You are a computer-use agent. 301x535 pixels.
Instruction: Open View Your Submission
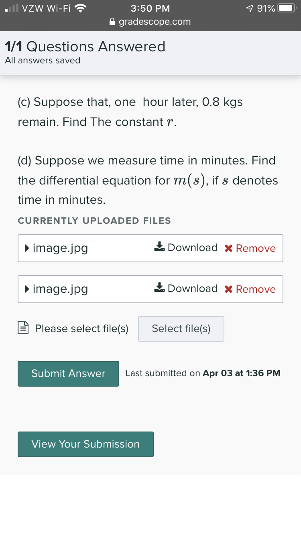(85, 444)
